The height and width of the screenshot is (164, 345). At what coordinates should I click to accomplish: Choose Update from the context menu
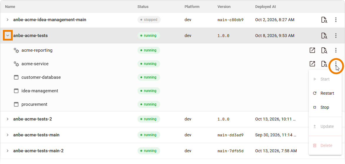click(x=325, y=126)
